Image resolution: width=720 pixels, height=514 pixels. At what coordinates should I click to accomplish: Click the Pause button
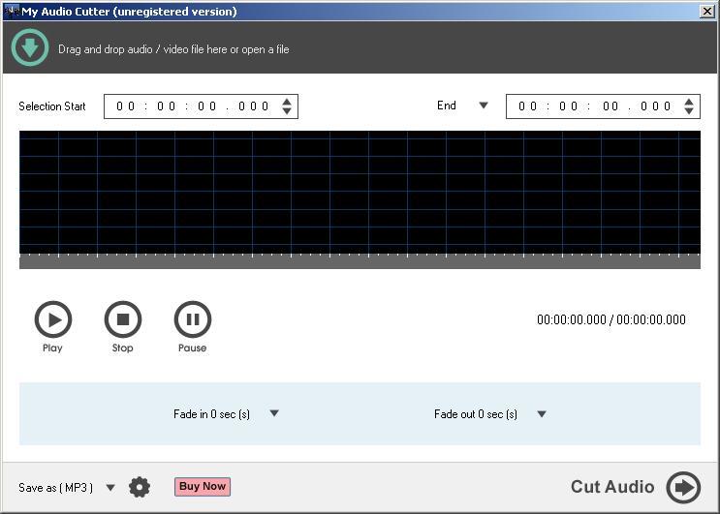point(193,319)
